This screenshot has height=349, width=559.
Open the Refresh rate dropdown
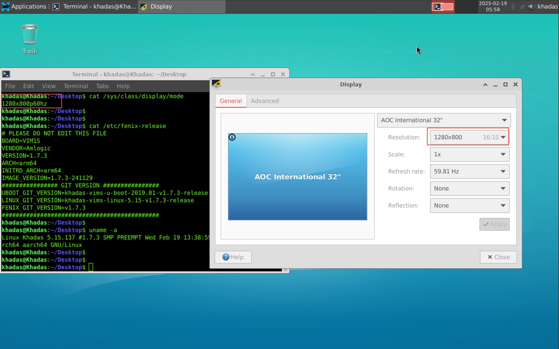tap(469, 171)
